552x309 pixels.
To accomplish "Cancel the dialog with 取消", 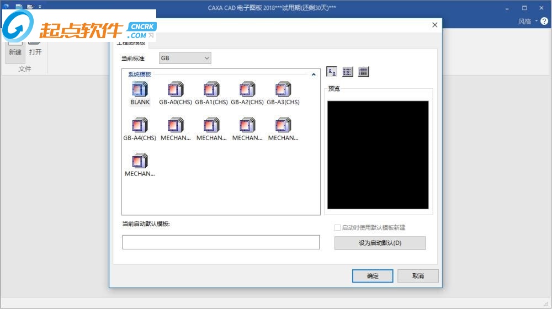I will coord(418,276).
